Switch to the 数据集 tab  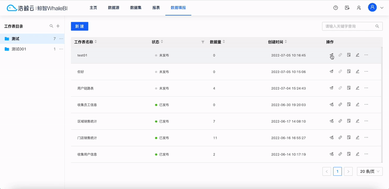pyautogui.click(x=136, y=8)
